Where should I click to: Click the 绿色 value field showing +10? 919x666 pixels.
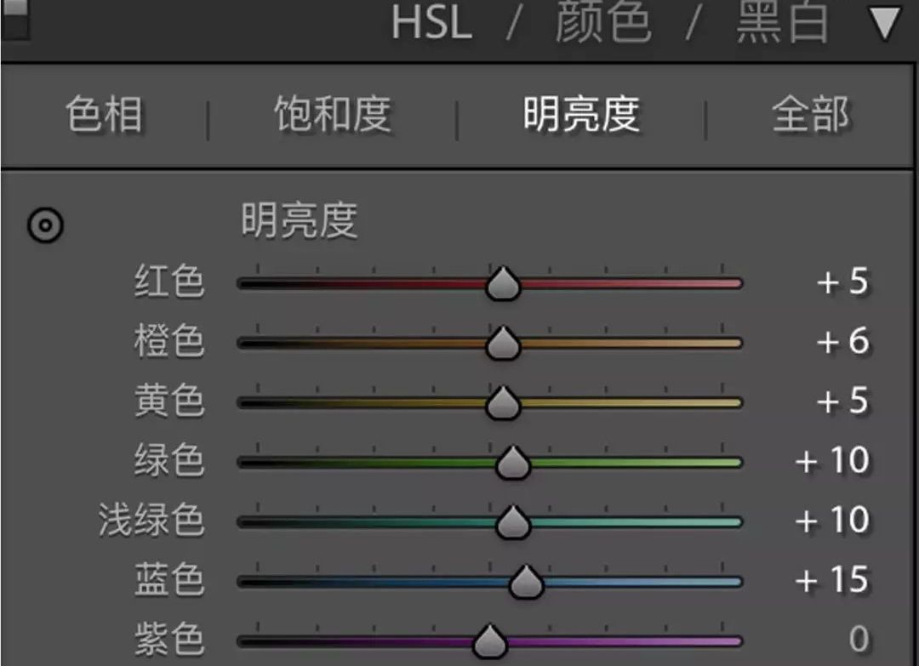point(831,460)
